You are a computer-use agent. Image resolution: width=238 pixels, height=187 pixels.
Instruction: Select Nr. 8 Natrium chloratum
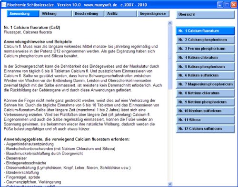tap(205, 93)
